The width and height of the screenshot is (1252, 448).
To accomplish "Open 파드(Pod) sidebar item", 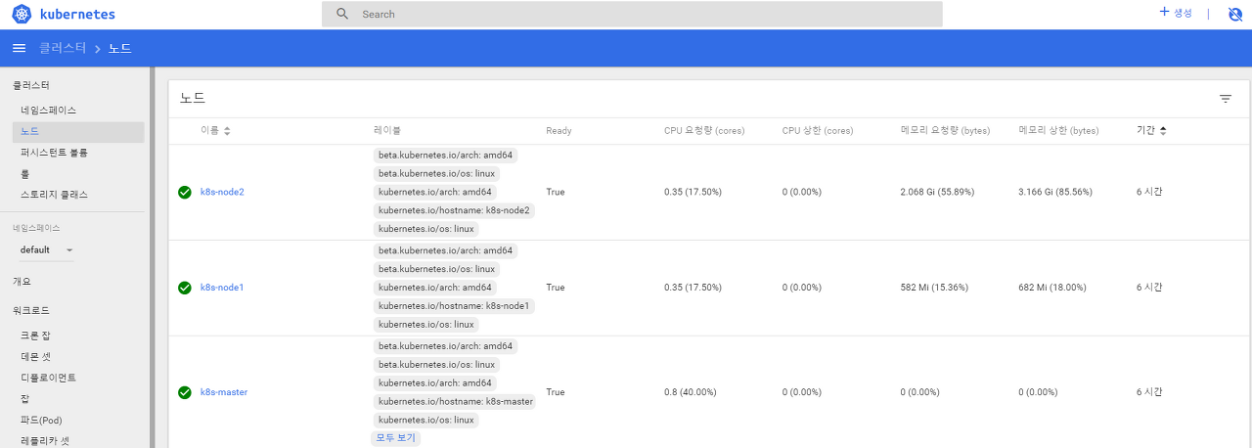I will coord(41,420).
